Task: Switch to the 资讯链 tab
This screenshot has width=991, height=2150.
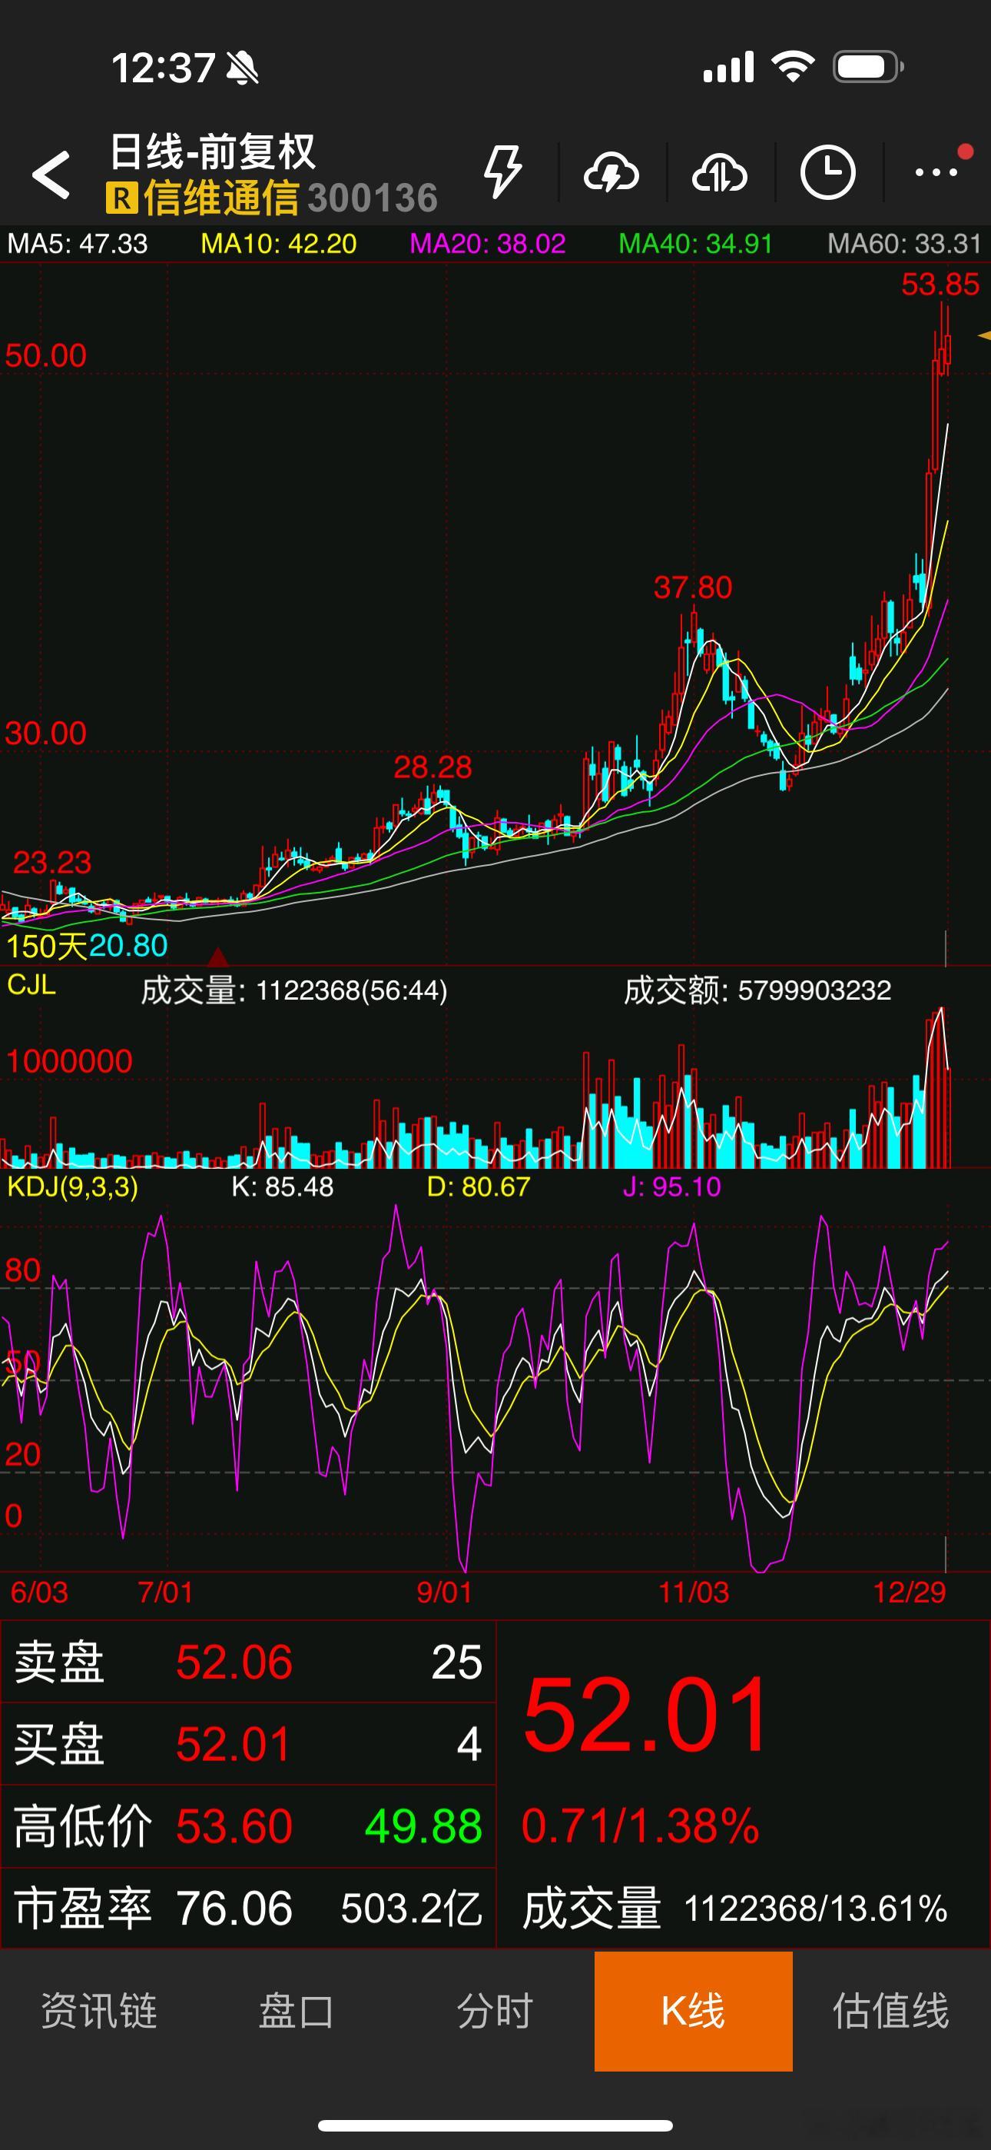Action: [99, 2011]
